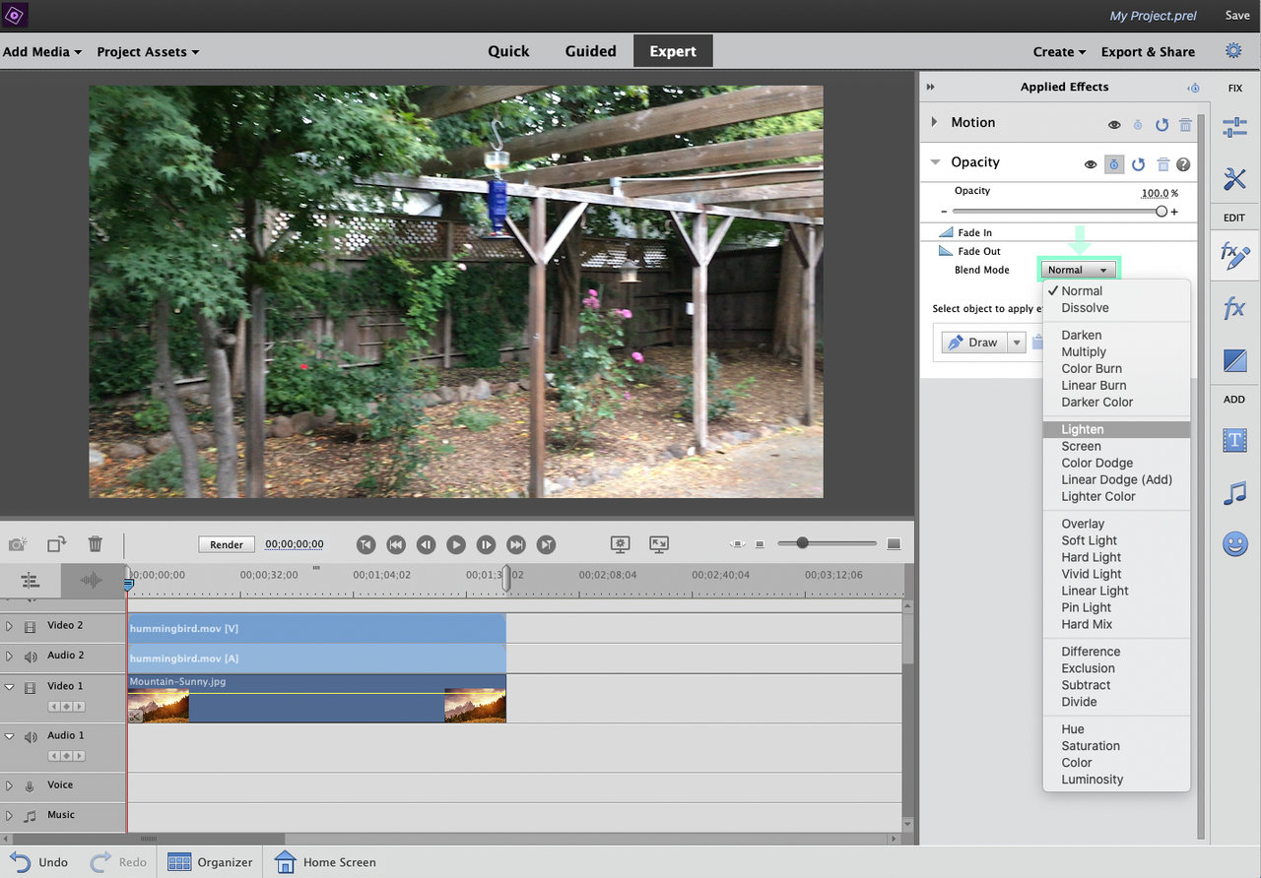Open Export & Share

tap(1148, 51)
